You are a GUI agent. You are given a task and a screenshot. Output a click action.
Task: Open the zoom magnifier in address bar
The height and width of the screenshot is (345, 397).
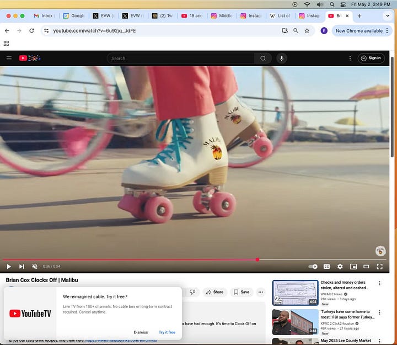point(296,31)
